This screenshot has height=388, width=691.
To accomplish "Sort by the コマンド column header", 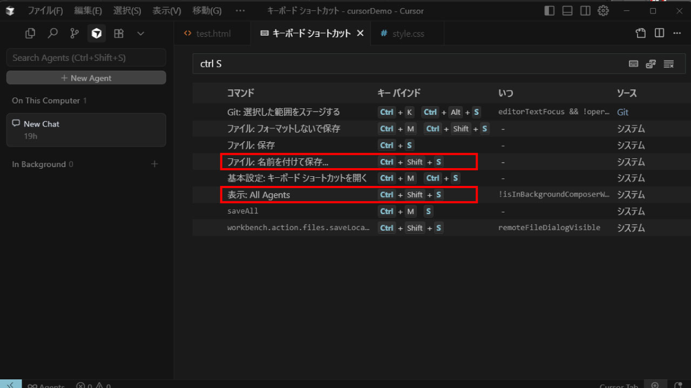I will tap(240, 93).
